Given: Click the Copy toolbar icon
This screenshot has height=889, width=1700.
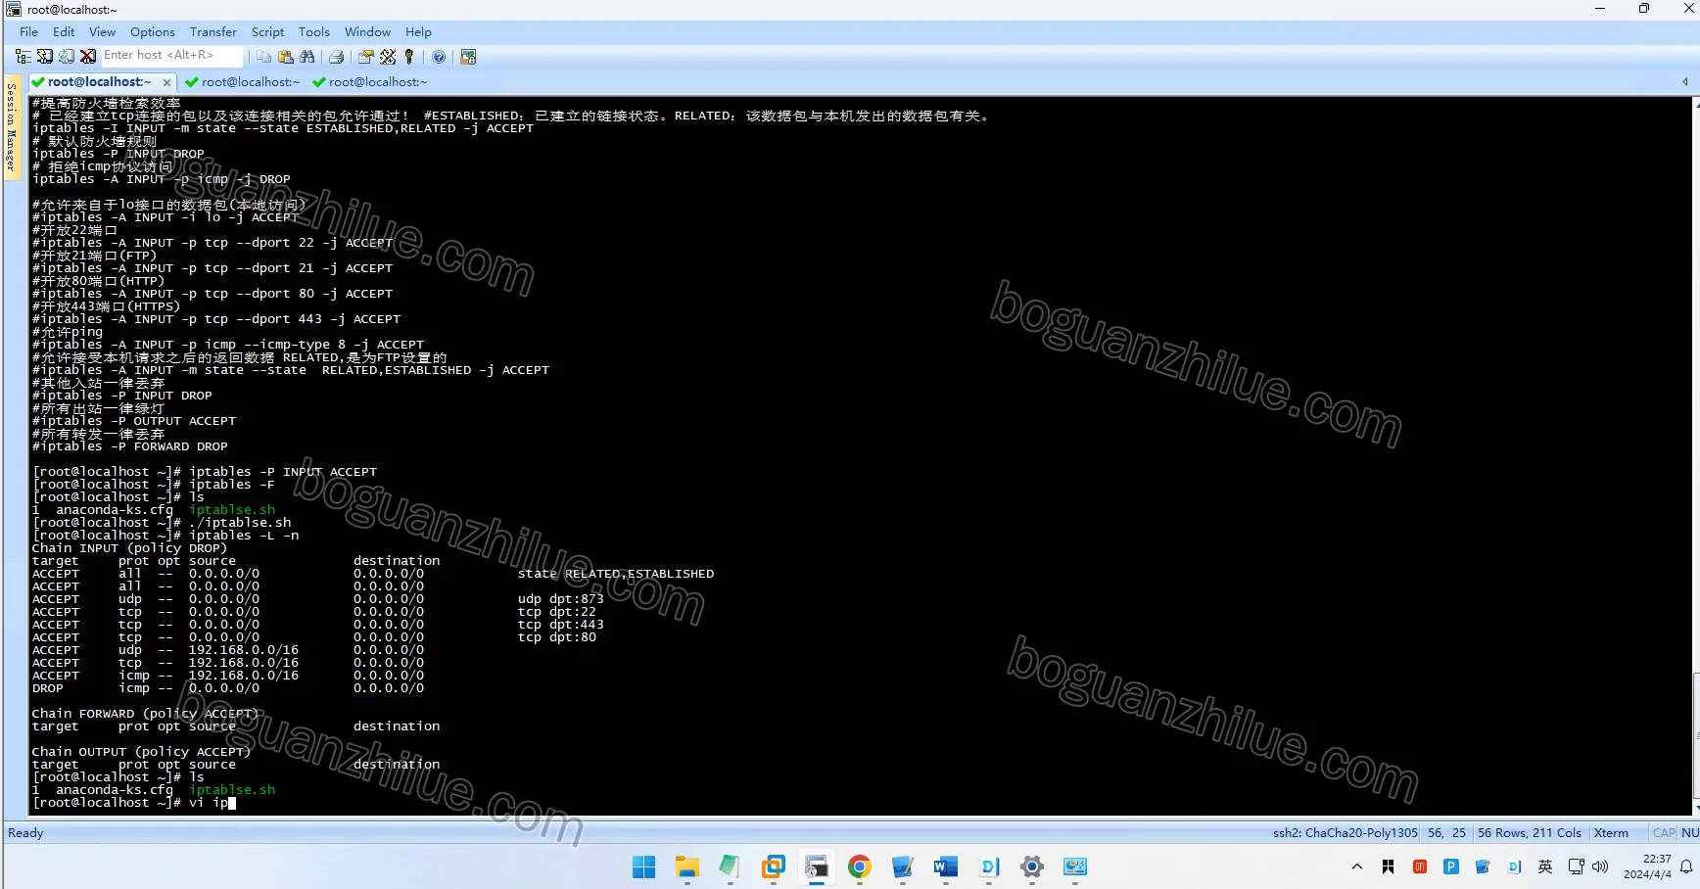Looking at the screenshot, I should tap(263, 57).
